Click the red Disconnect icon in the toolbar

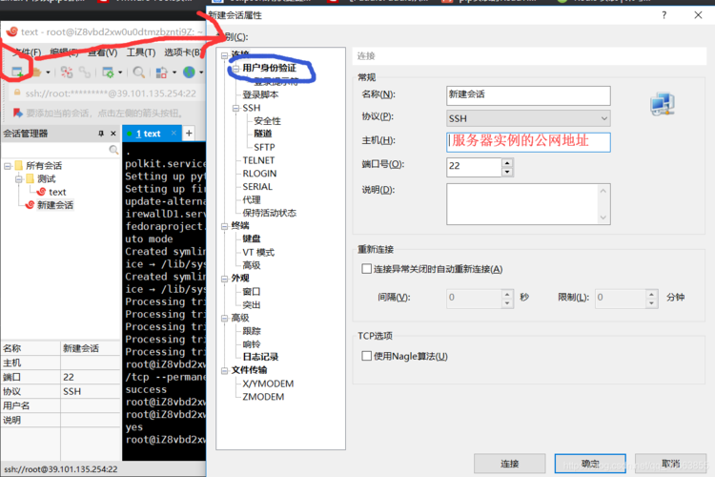pyautogui.click(x=67, y=73)
